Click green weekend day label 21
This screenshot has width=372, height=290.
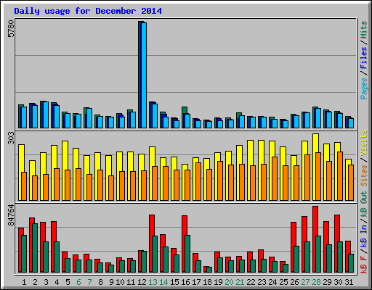[x=240, y=282]
